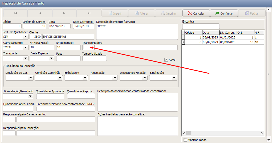272x143 pixels.
Task: Click the Peso input field
Action: pos(68,58)
